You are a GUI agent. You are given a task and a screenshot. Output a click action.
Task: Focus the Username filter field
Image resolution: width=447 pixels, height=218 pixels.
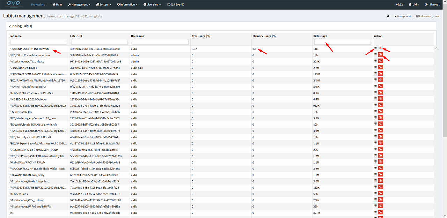point(160,42)
